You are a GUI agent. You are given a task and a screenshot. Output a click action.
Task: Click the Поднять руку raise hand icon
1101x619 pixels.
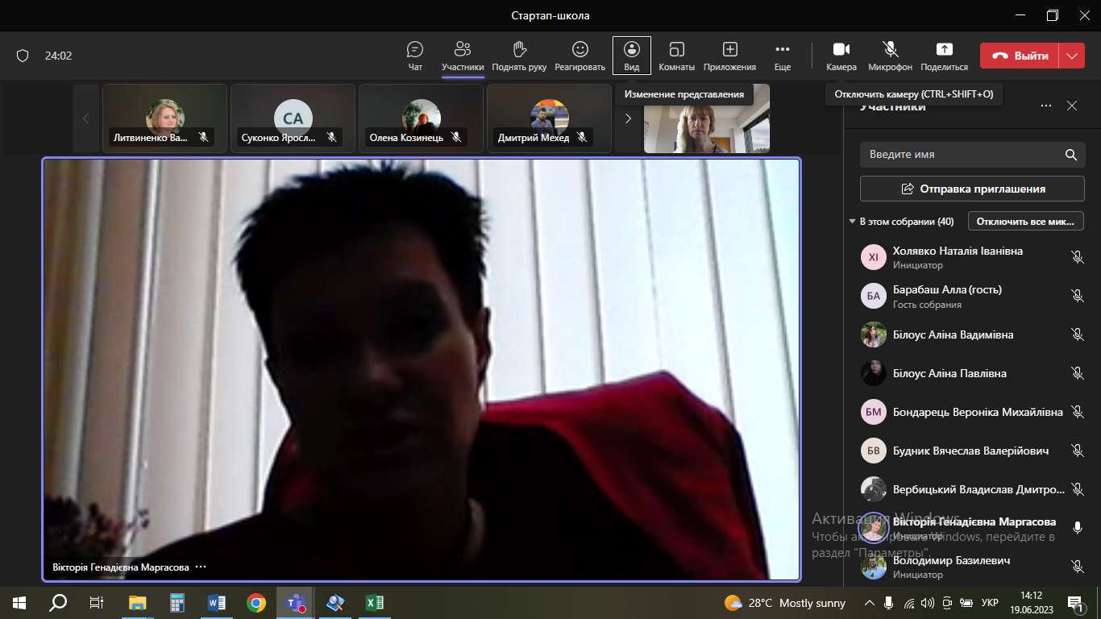pos(519,50)
